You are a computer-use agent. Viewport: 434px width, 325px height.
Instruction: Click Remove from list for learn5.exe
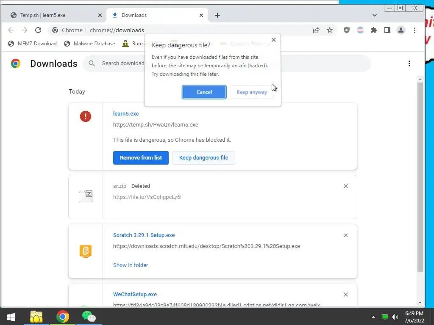pyautogui.click(x=141, y=157)
